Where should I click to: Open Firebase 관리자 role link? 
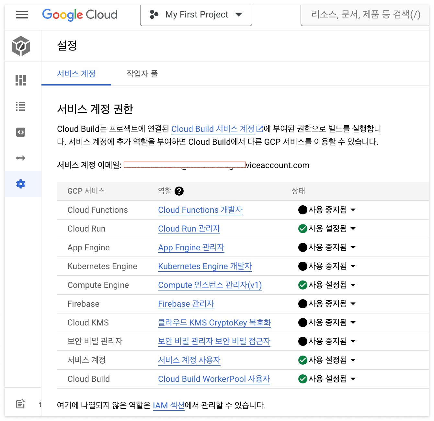186,304
